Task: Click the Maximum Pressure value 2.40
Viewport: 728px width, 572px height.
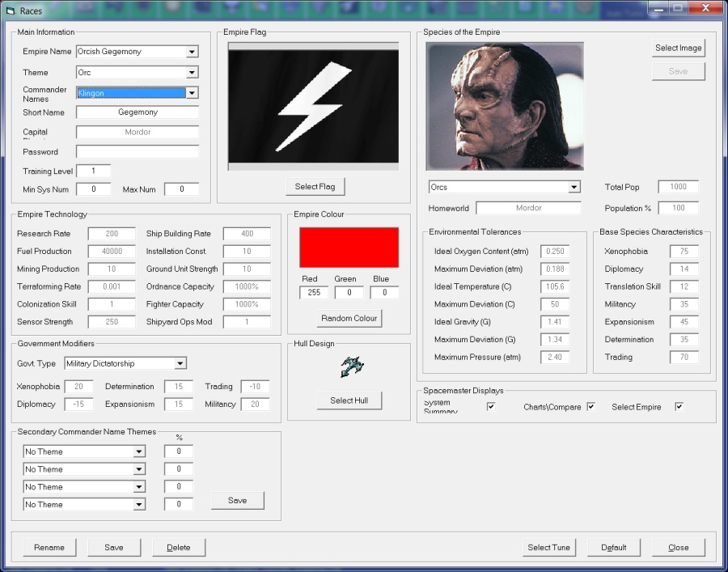Action: [555, 357]
